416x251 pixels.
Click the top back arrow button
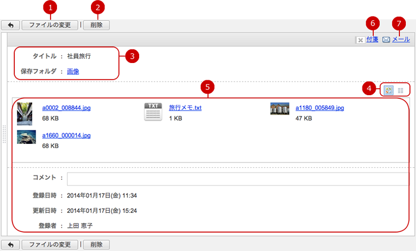pos(11,25)
